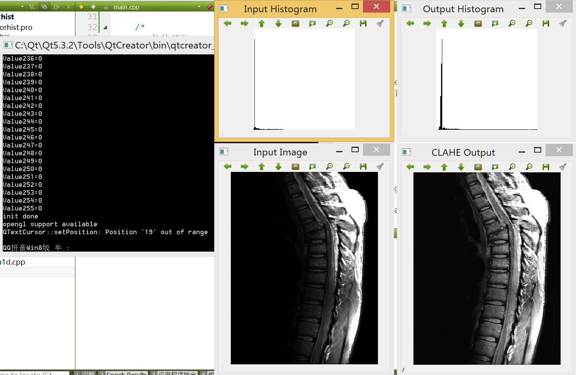Zoom out on the Output Histogram
Screen dimensions: 576x375
click(529, 23)
